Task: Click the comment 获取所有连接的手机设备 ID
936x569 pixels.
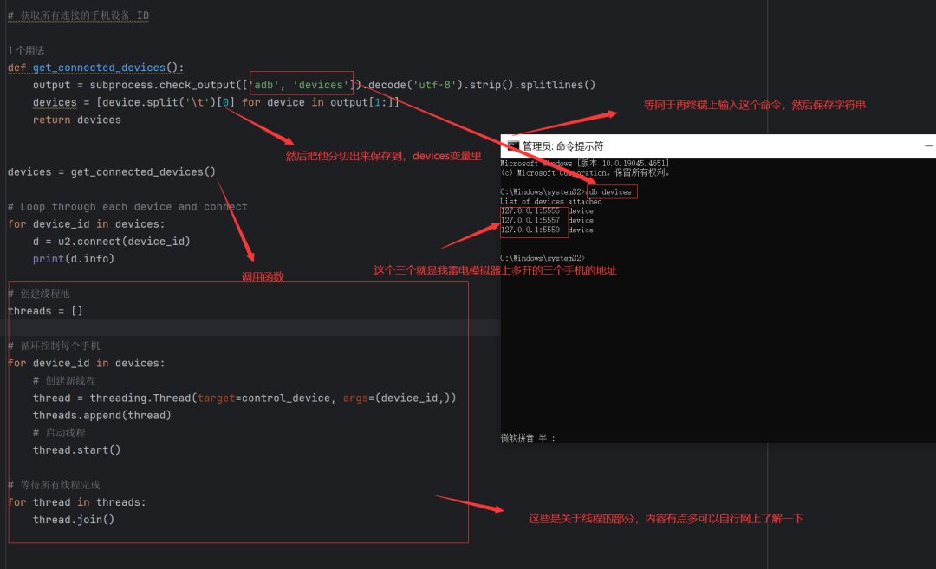Action: (78, 16)
